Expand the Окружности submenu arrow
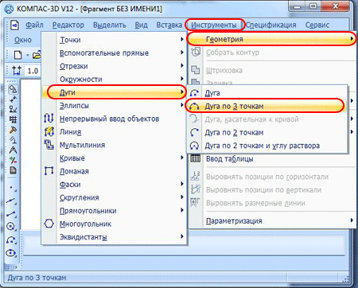358x288 pixels. [x=182, y=79]
